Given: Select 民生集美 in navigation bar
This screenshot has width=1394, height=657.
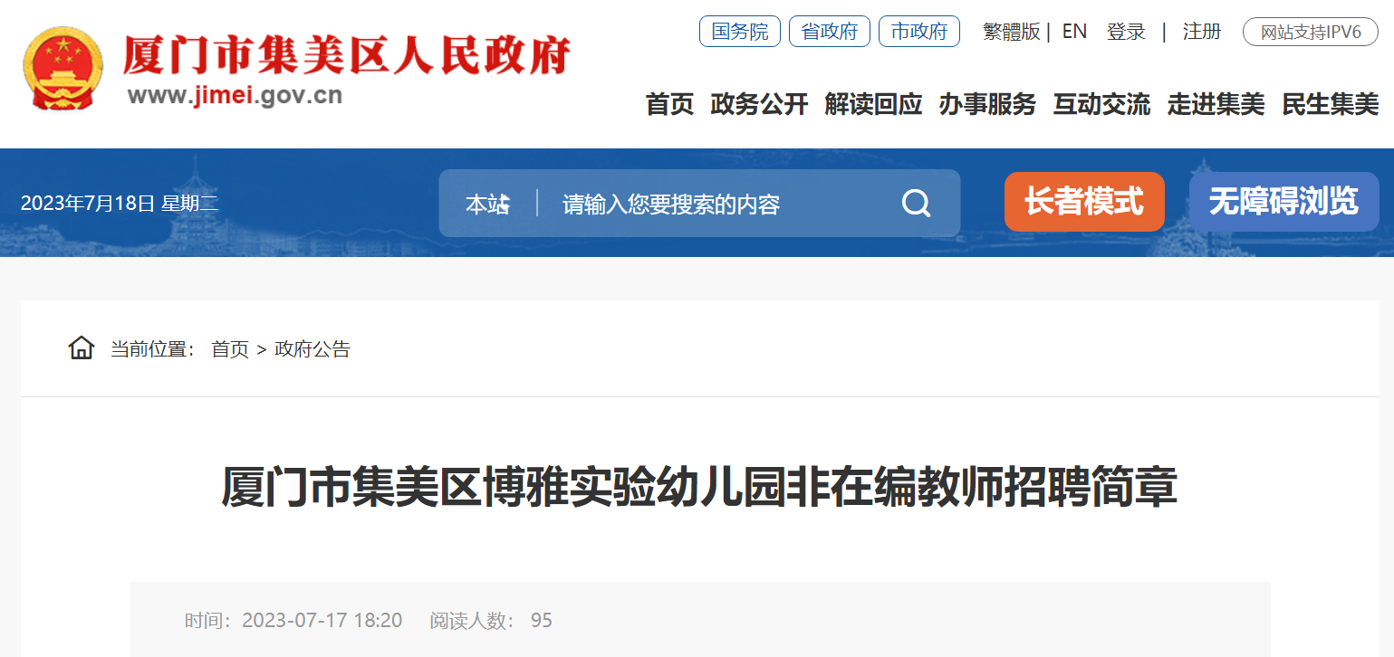Looking at the screenshot, I should 1331,104.
